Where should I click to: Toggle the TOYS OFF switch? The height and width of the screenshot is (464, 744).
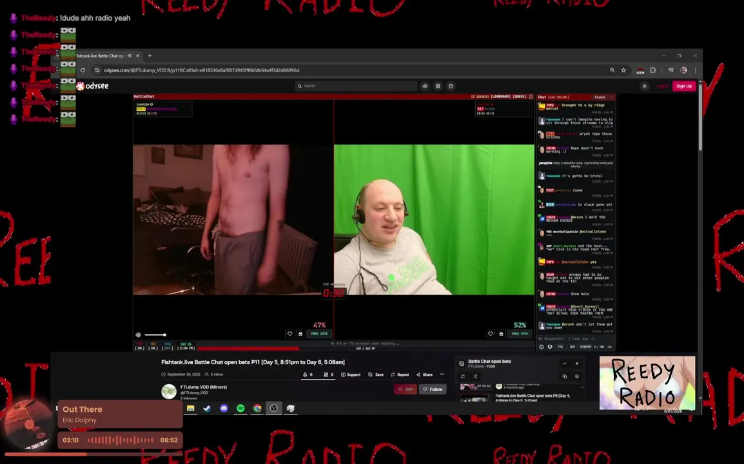pyautogui.click(x=167, y=346)
